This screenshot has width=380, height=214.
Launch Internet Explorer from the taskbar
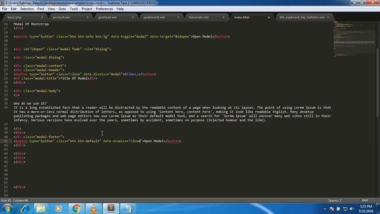click(x=24, y=209)
